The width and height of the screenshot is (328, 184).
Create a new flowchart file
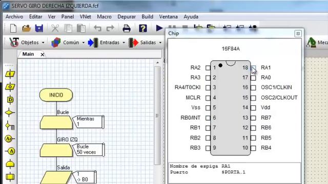[x=13, y=28]
